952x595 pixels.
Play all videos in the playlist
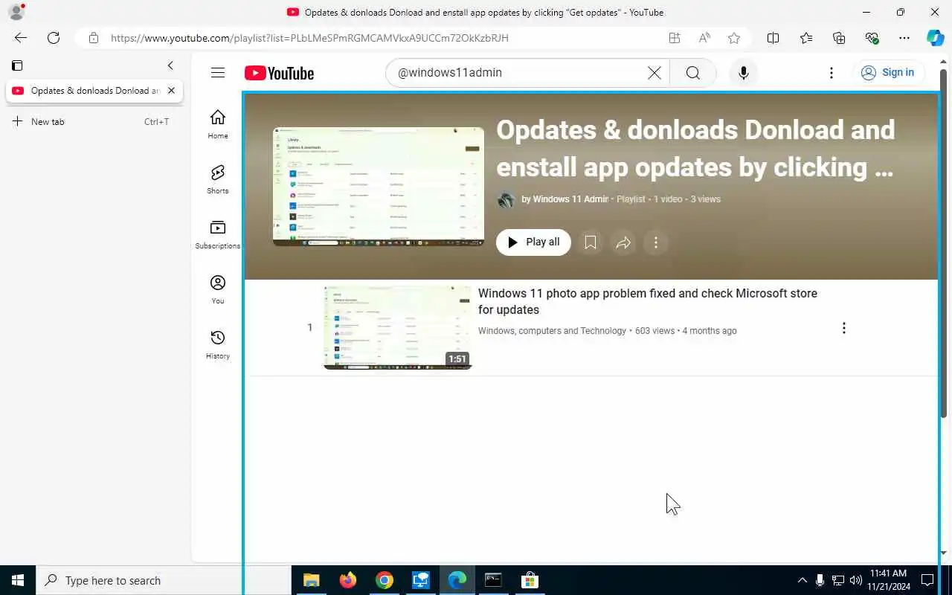(x=533, y=242)
